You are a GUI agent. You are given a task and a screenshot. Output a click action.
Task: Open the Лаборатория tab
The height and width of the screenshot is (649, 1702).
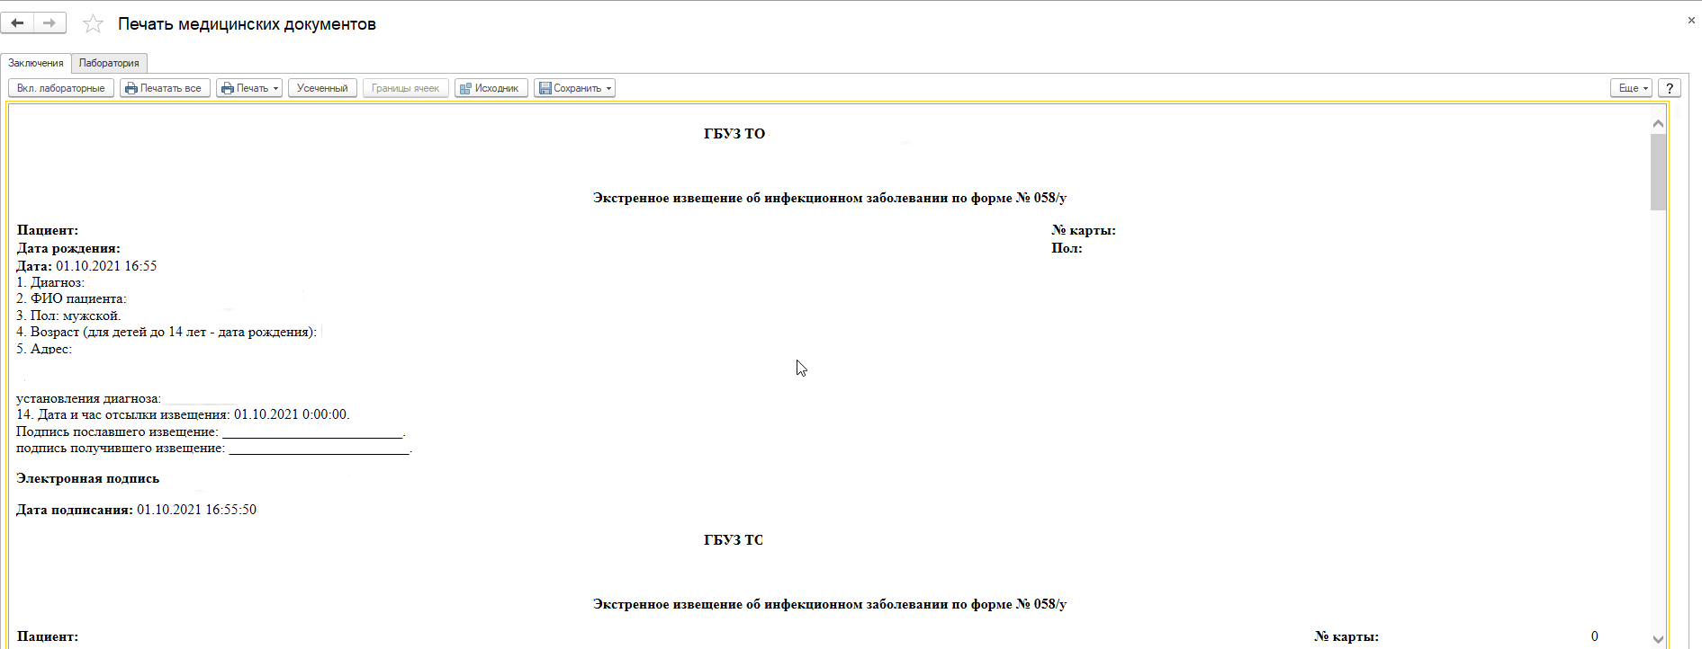(109, 63)
